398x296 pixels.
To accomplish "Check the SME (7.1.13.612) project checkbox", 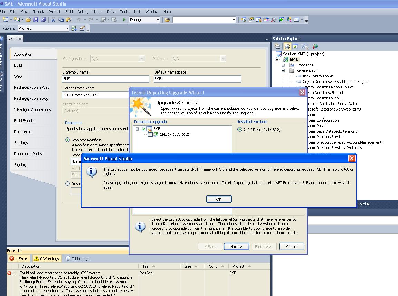I will (150, 134).
